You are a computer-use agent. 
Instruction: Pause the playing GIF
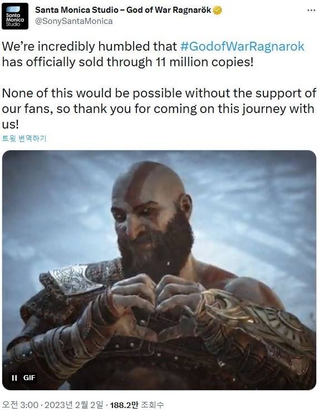(x=14, y=378)
